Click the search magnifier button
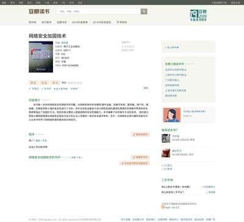 pyautogui.click(x=144, y=12)
